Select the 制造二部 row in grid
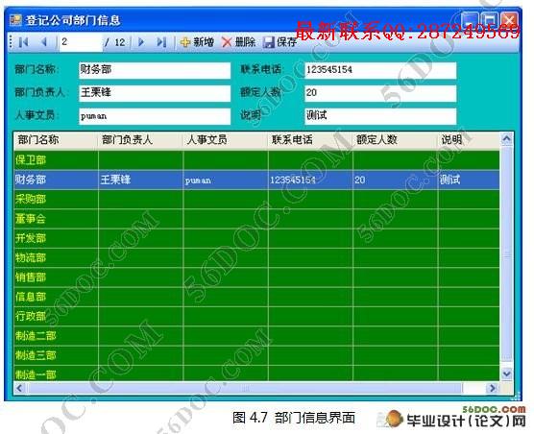 256,336
